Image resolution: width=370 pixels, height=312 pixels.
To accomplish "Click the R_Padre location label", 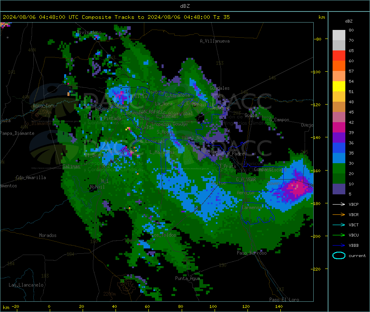I will pyautogui.click(x=236, y=154).
